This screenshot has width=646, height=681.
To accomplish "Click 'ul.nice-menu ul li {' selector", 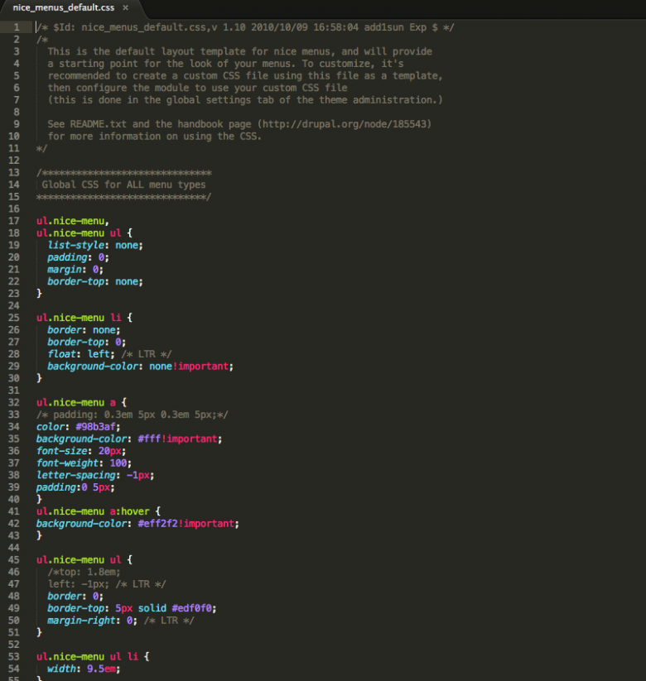I will coord(93,657).
